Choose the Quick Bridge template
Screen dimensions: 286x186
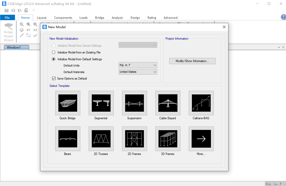click(x=68, y=103)
